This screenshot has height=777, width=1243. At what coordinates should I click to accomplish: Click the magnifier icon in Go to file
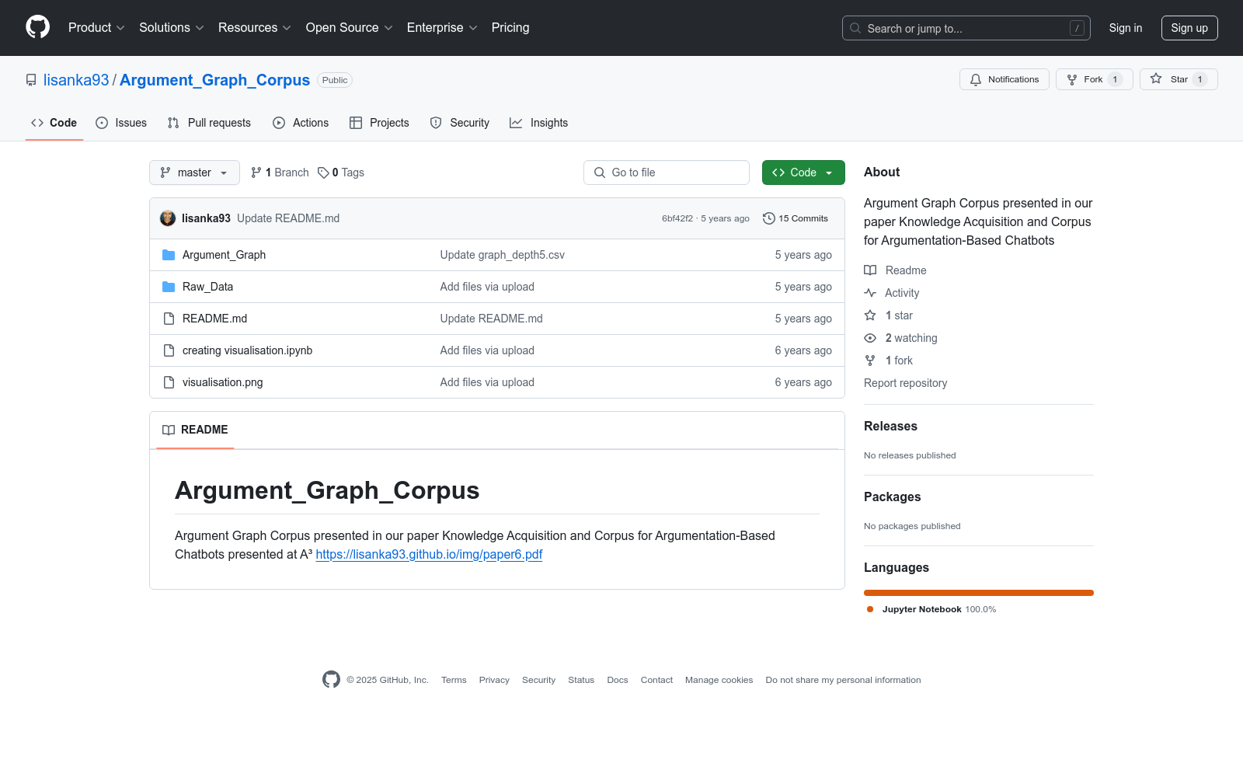[x=600, y=172]
